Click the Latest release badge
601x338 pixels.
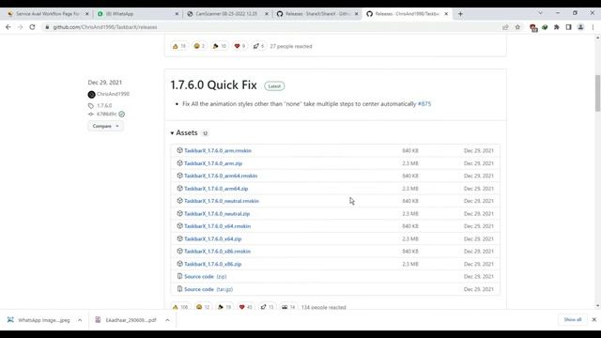(274, 86)
